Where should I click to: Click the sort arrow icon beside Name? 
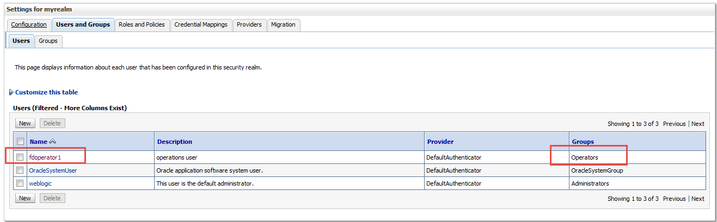53,142
